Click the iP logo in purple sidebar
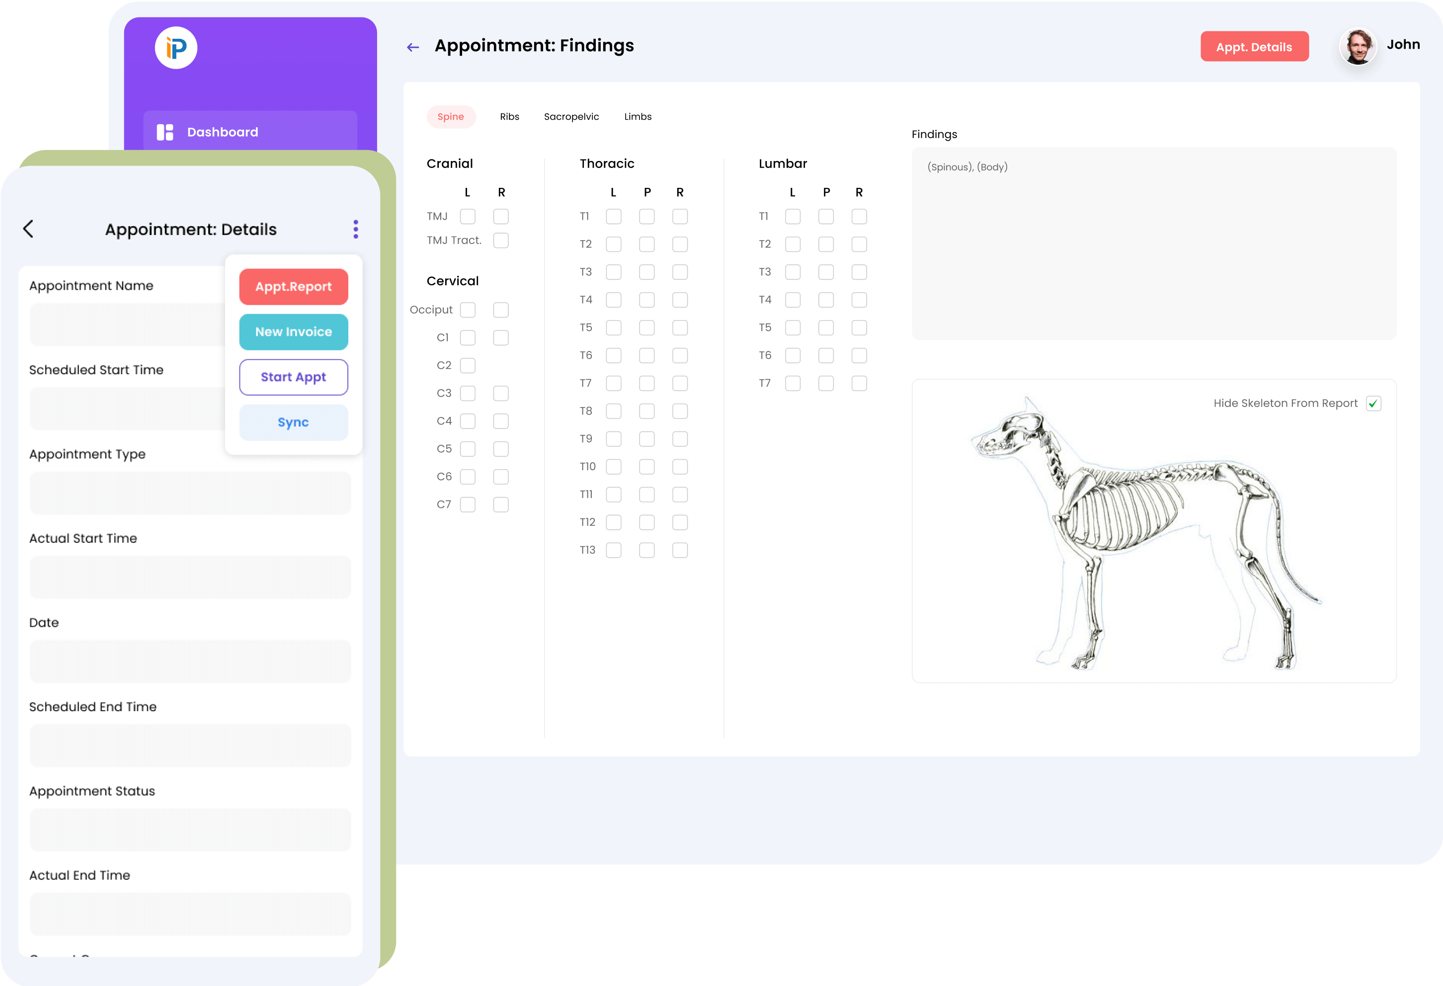 pyautogui.click(x=176, y=48)
